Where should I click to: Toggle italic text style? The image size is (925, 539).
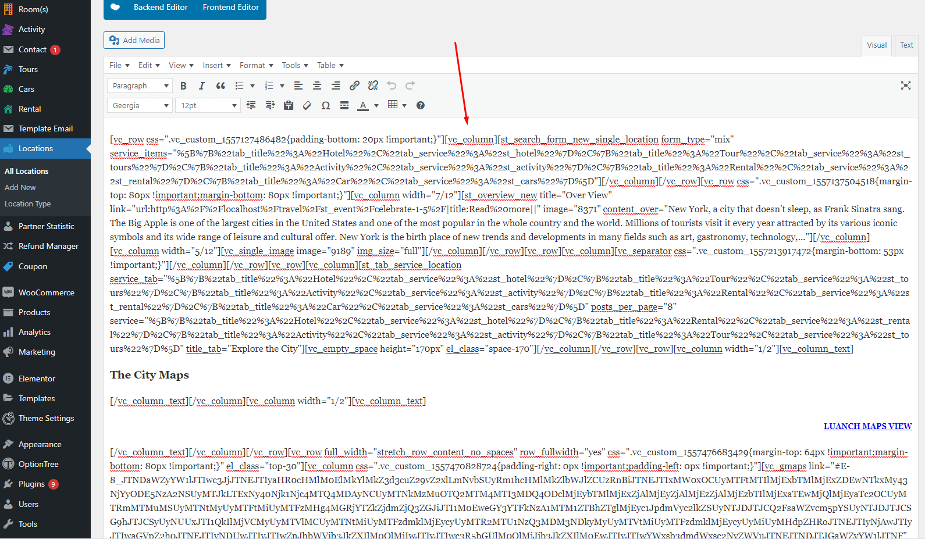202,86
